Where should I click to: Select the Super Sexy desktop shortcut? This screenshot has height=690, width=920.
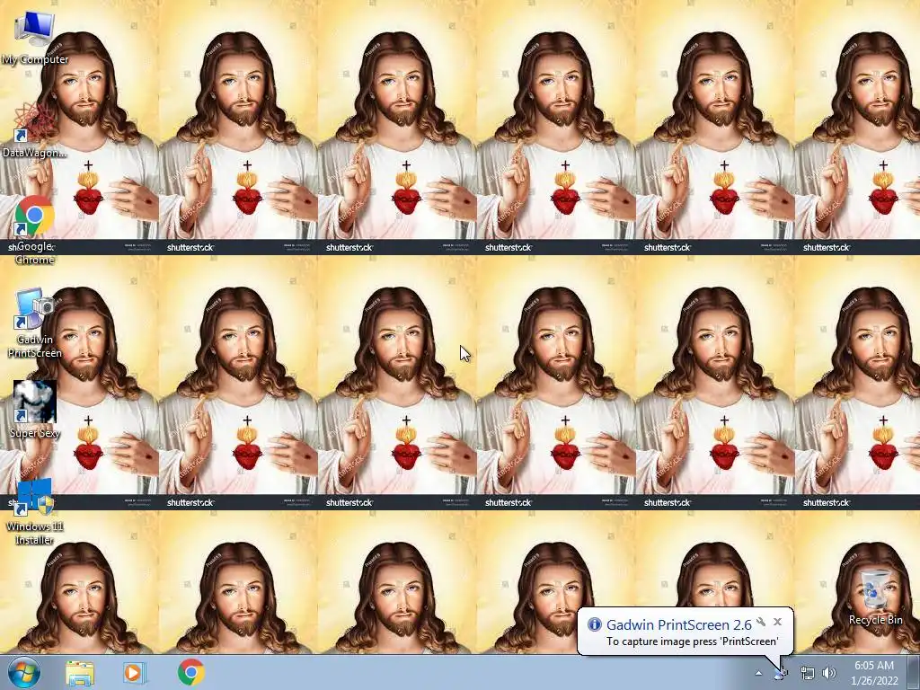pos(35,409)
